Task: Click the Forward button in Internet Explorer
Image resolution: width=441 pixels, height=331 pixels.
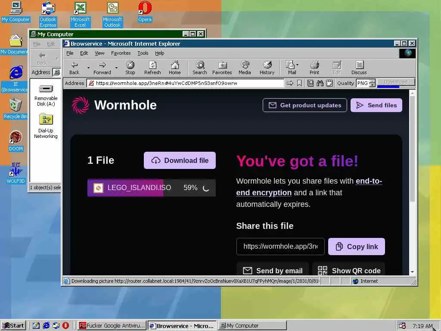Action: (102, 68)
